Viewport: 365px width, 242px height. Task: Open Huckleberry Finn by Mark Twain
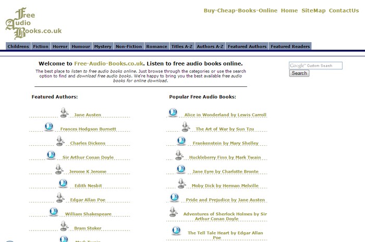225,157
